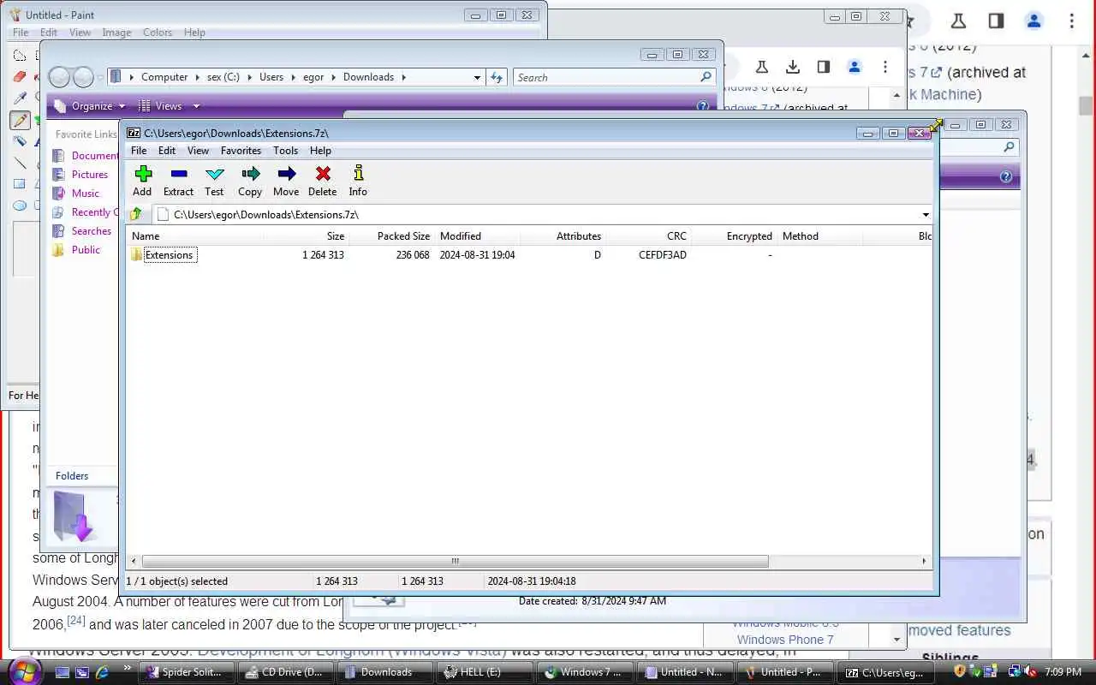Image resolution: width=1096 pixels, height=685 pixels.
Task: Pick the Color Picker eyedropper tool in Paint
Action: [20, 98]
